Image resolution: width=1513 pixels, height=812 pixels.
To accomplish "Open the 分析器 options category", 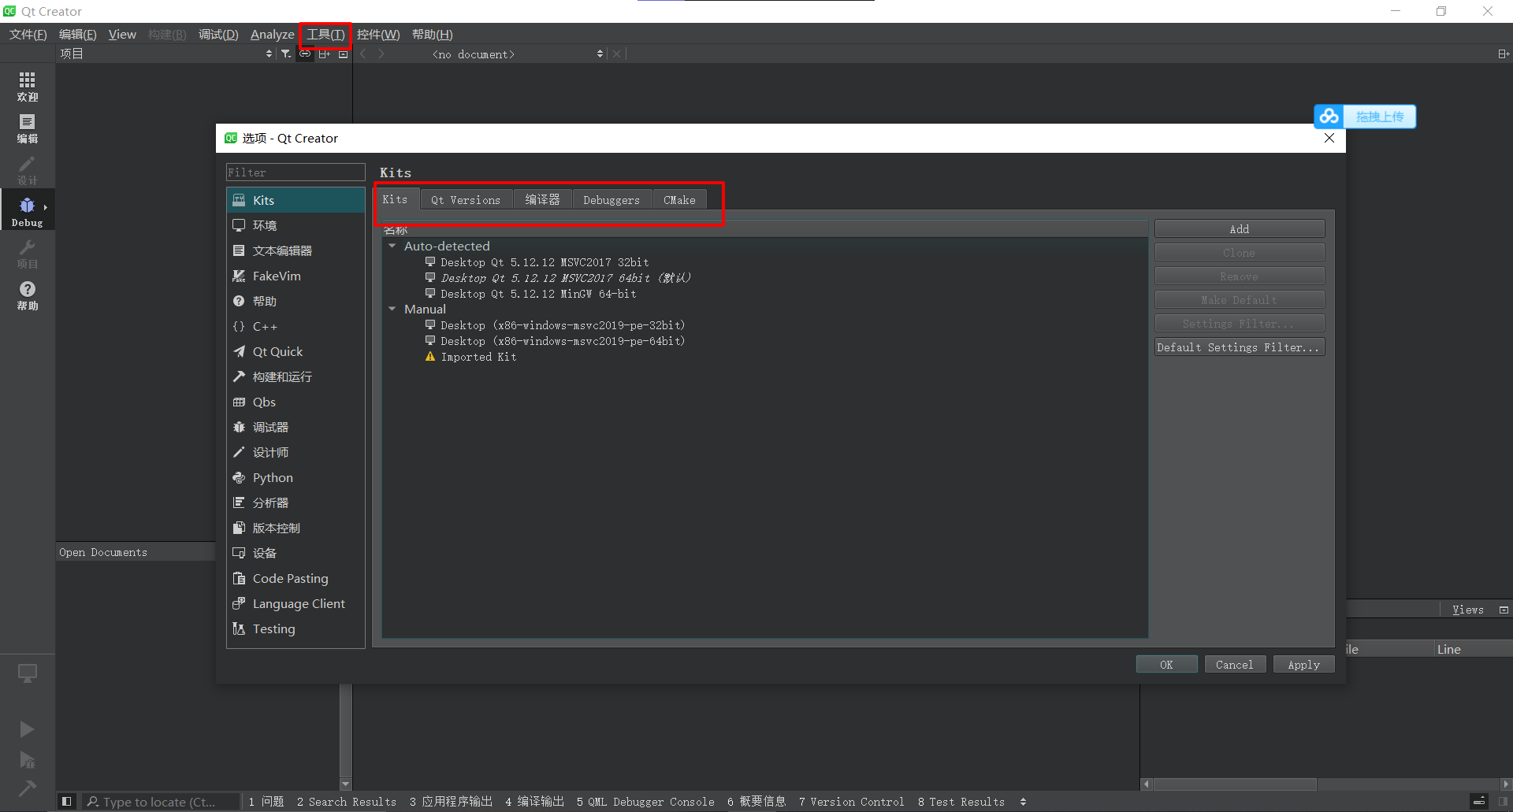I will point(296,502).
